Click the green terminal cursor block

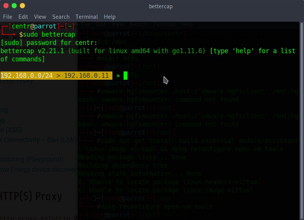125,76
